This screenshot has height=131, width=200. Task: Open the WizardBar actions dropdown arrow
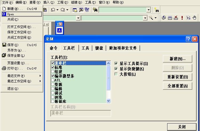[156, 18]
